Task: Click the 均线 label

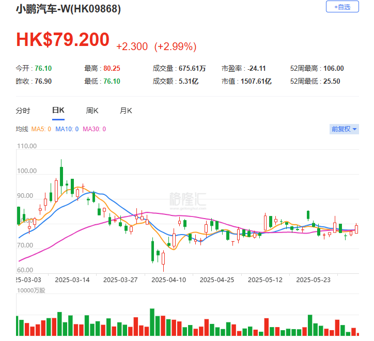Action: pyautogui.click(x=22, y=129)
